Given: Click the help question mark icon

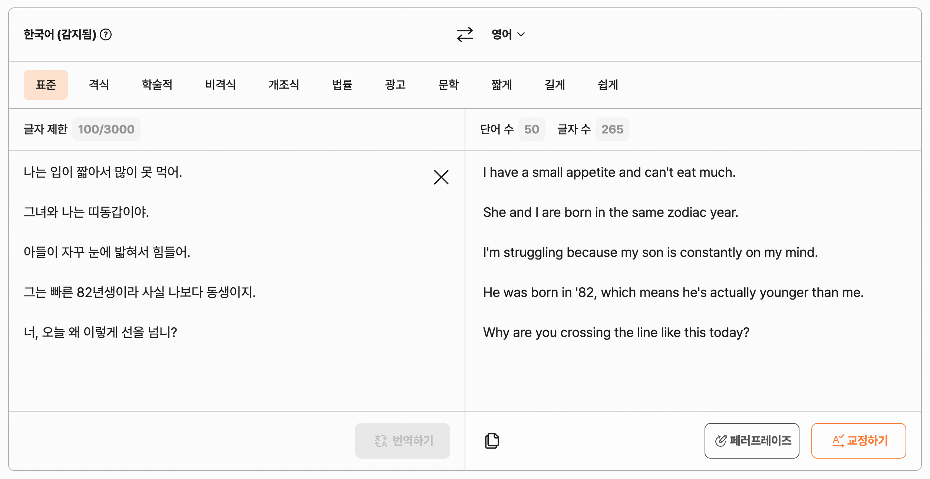Looking at the screenshot, I should coord(106,34).
